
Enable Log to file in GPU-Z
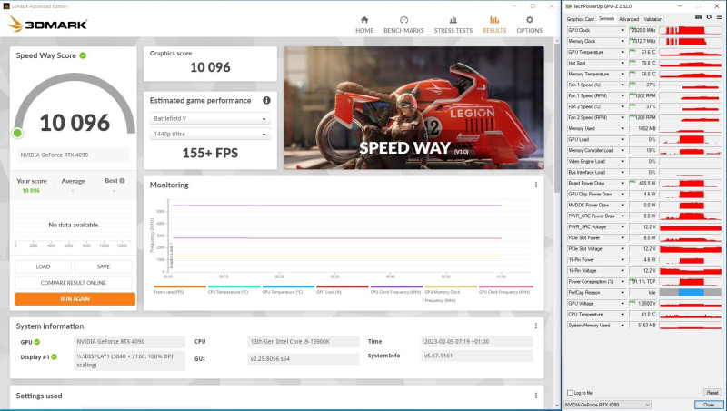pyautogui.click(x=570, y=393)
